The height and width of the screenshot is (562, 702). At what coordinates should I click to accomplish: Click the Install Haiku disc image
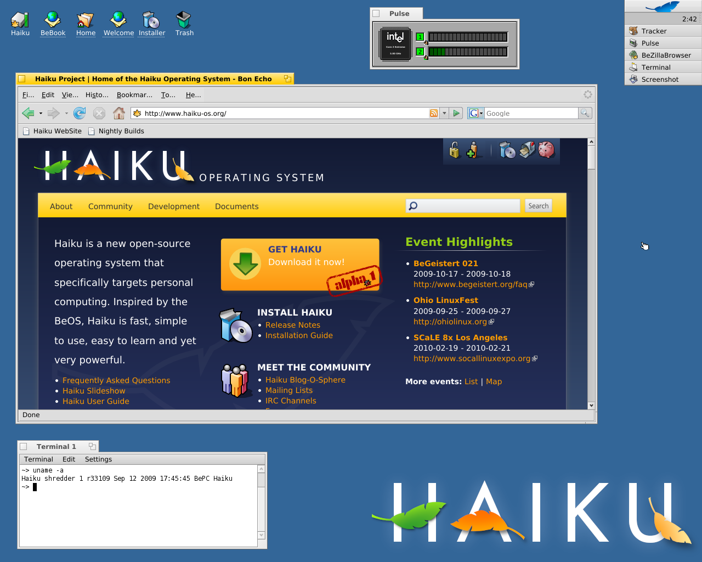pos(236,325)
